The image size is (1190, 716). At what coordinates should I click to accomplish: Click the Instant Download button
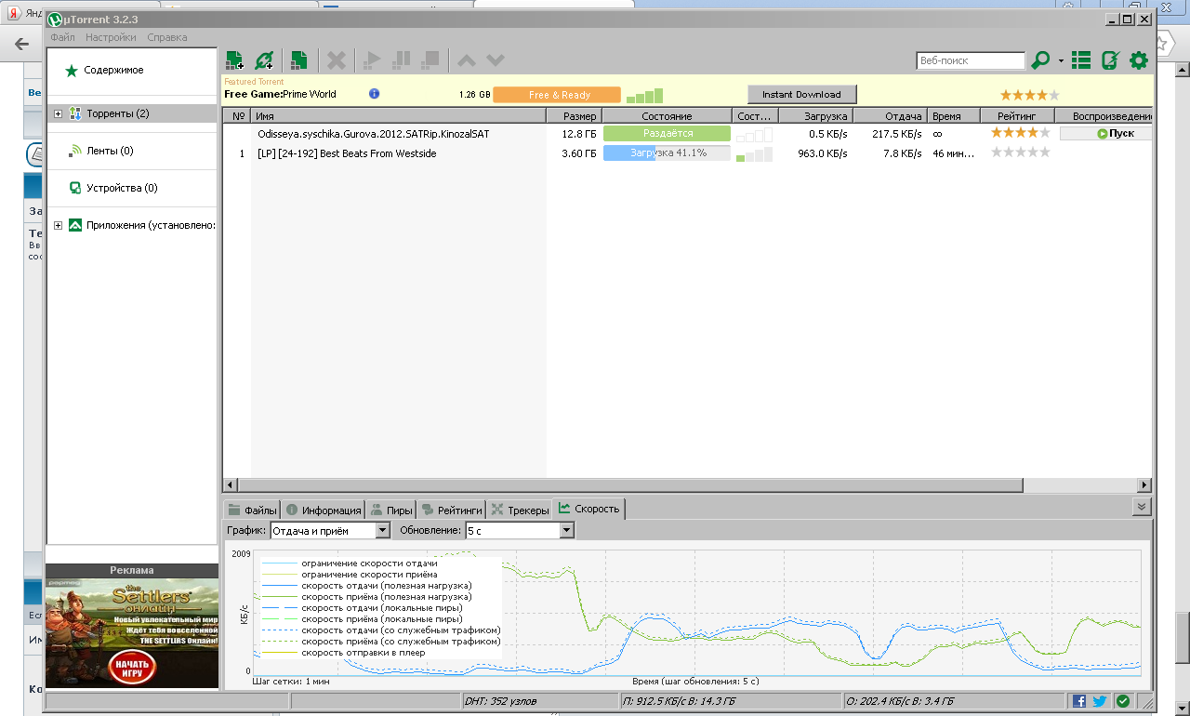tap(801, 94)
